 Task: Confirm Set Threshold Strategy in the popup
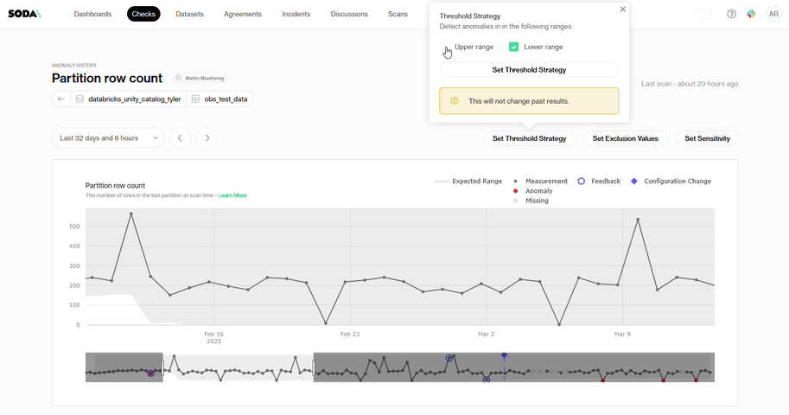(x=529, y=70)
